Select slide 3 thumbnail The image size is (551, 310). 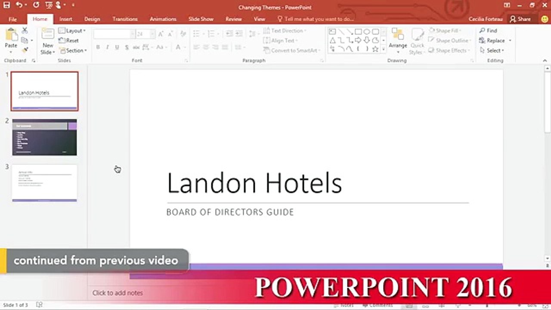(44, 183)
